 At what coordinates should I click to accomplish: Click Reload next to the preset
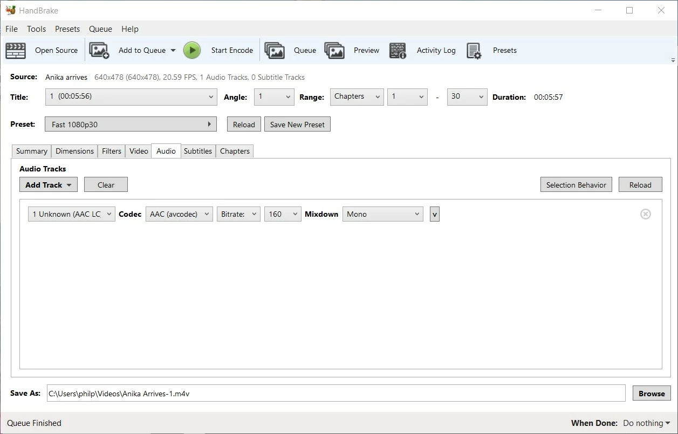[x=244, y=124]
